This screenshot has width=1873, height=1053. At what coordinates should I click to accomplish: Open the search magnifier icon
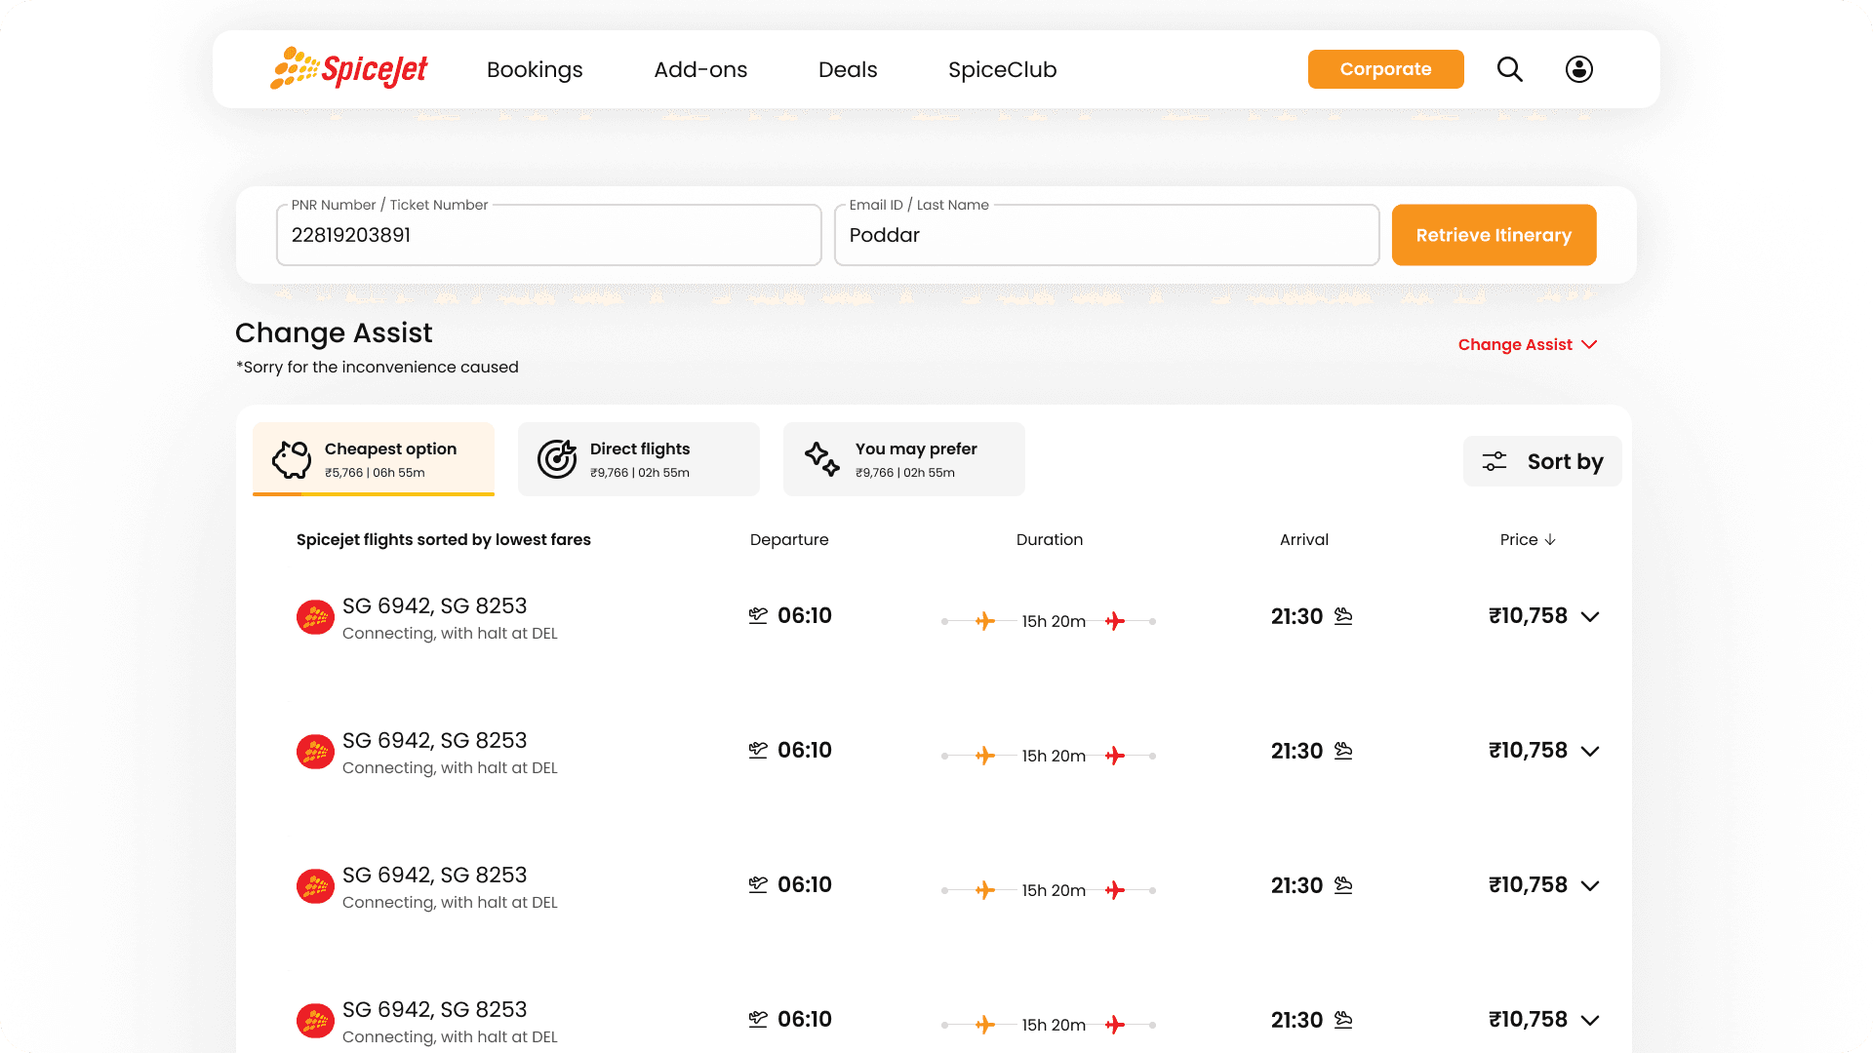[1509, 69]
